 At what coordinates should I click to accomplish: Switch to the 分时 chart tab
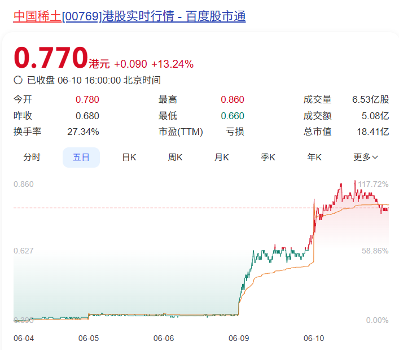[32, 158]
